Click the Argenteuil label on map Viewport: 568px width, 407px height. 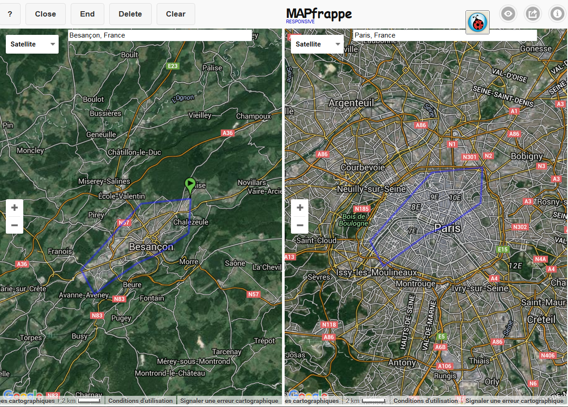pos(351,103)
